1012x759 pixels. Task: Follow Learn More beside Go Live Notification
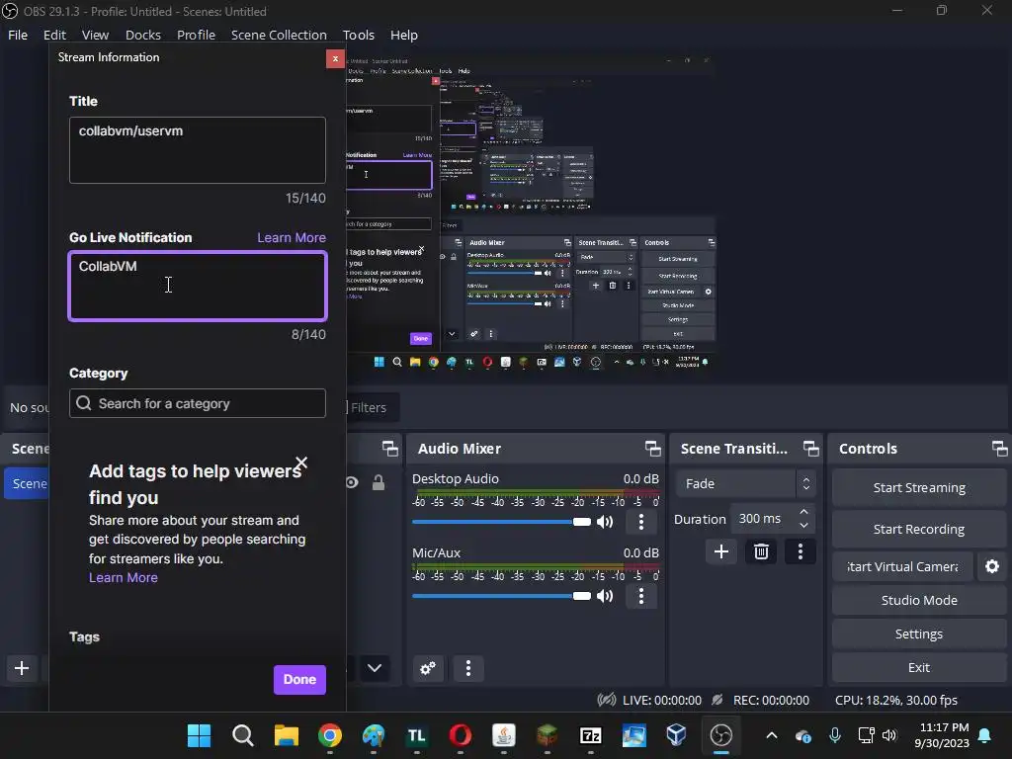pyautogui.click(x=292, y=237)
